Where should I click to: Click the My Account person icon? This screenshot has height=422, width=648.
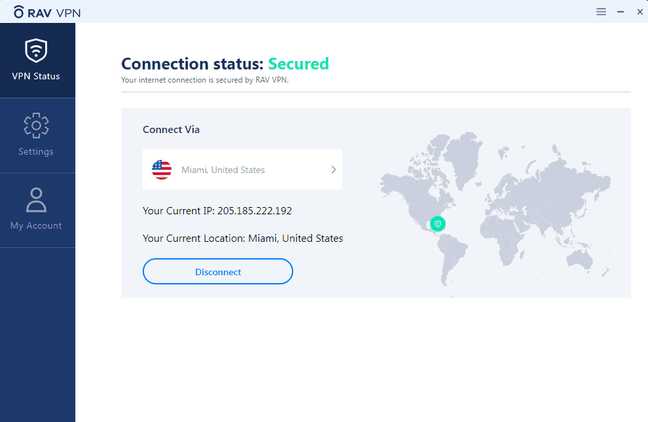tap(36, 200)
